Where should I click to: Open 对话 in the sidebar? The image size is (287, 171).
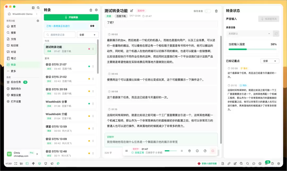pyautogui.click(x=23, y=52)
